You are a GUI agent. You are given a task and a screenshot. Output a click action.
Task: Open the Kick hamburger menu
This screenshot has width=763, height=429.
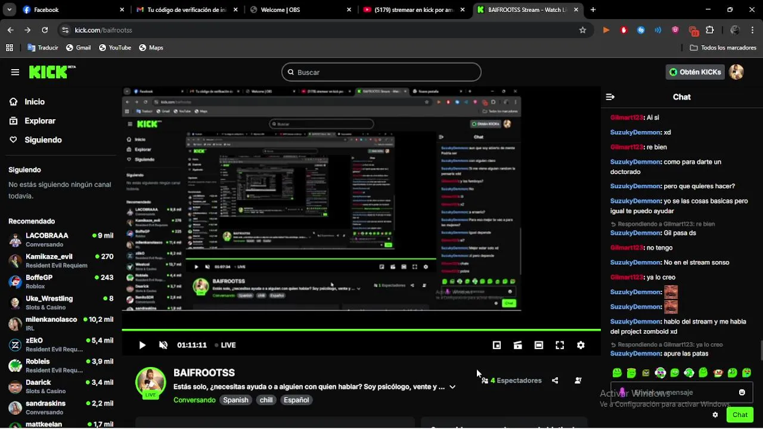[15, 72]
